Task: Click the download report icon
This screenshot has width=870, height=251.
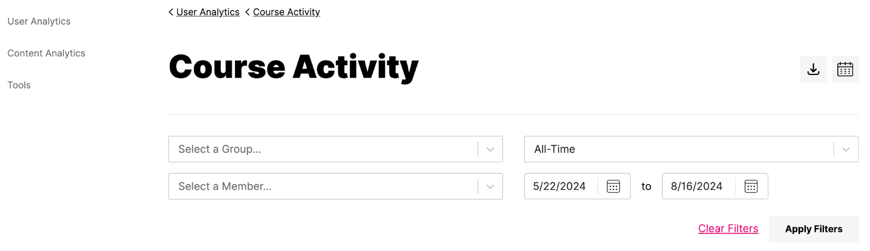Action: (813, 69)
